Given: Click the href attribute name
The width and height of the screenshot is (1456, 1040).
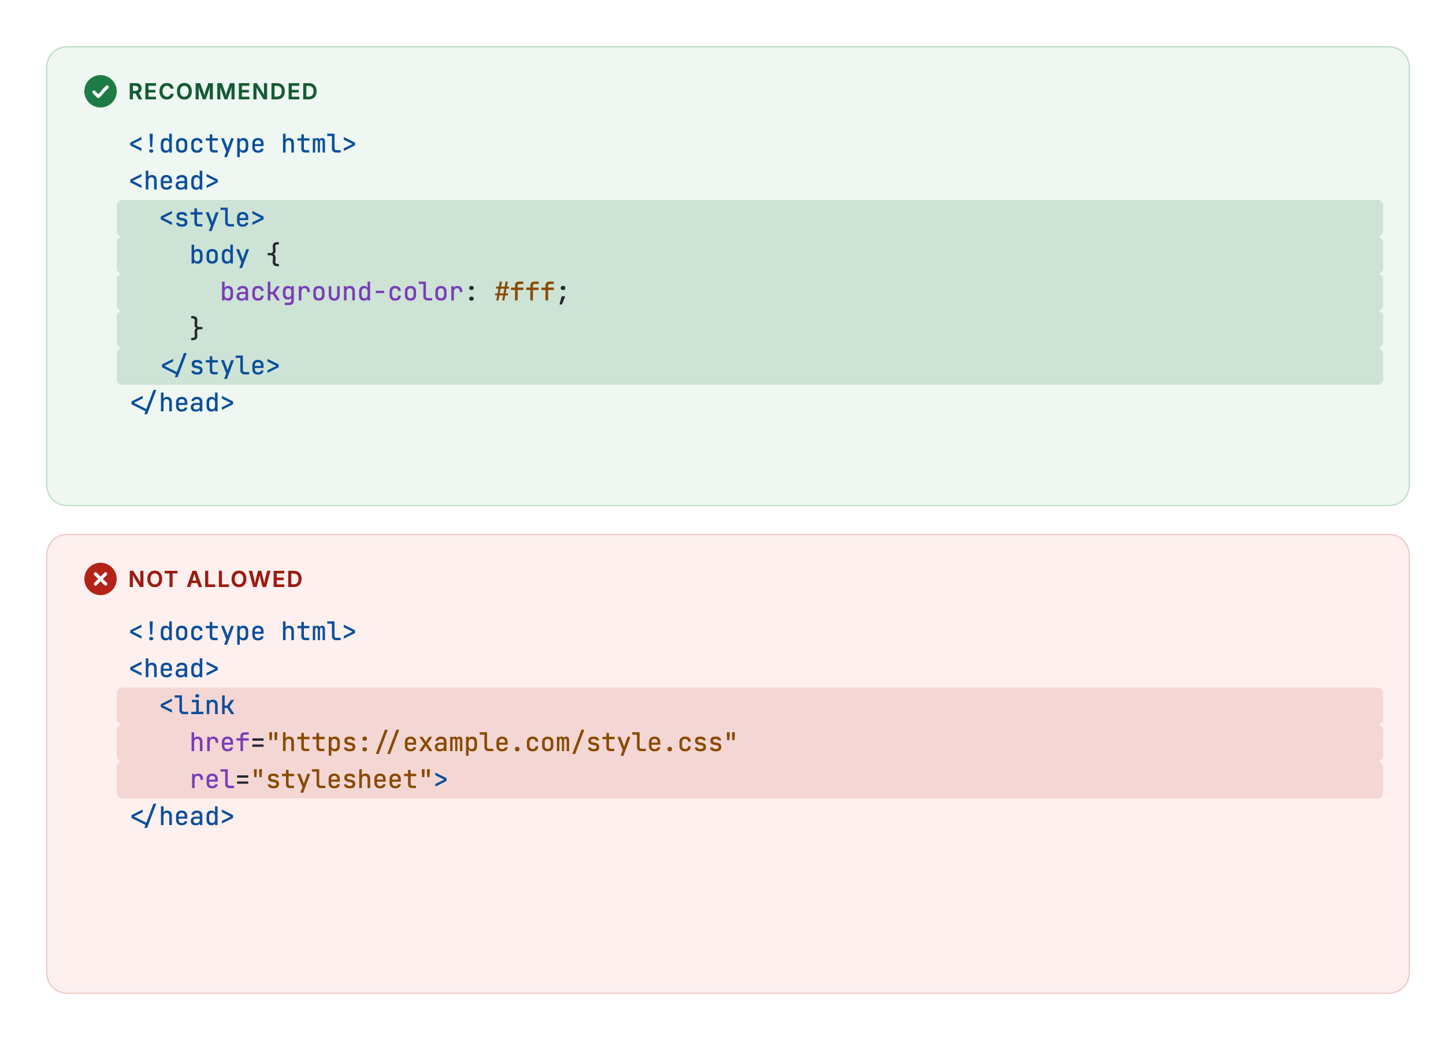Looking at the screenshot, I should point(220,743).
